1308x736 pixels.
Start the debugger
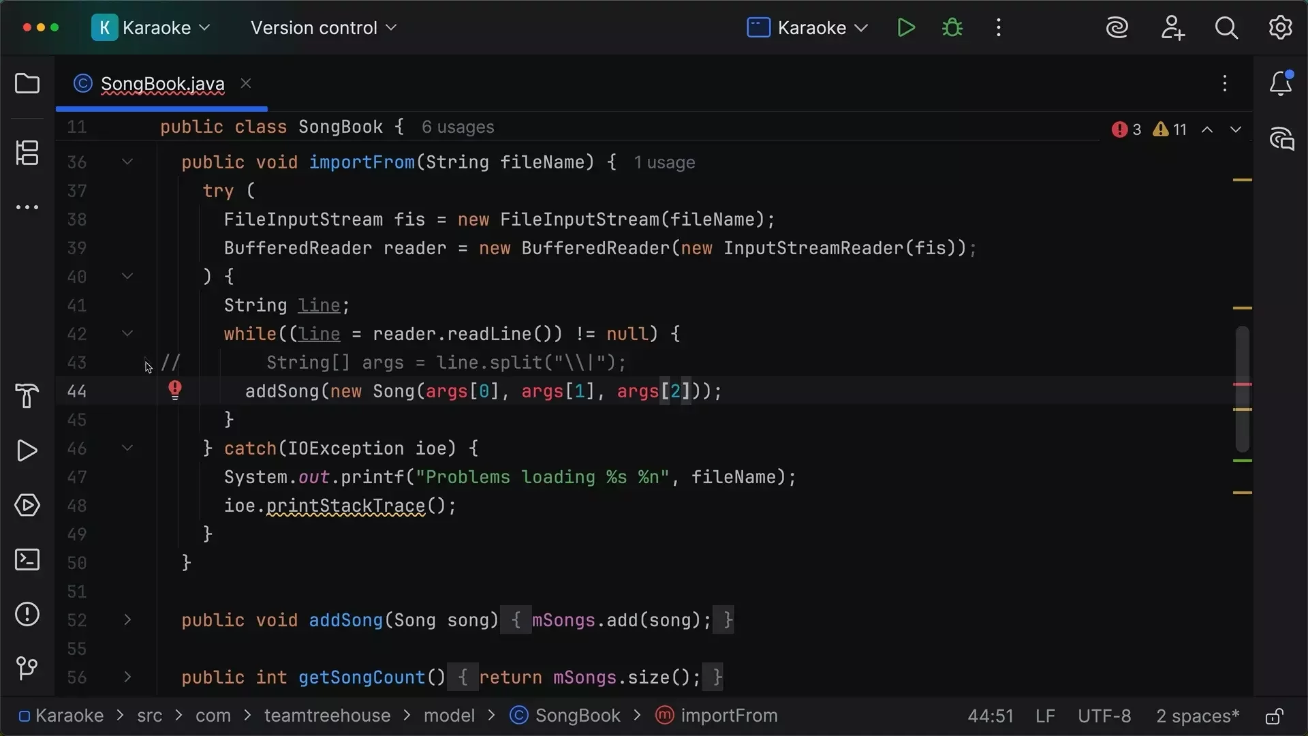pos(951,27)
